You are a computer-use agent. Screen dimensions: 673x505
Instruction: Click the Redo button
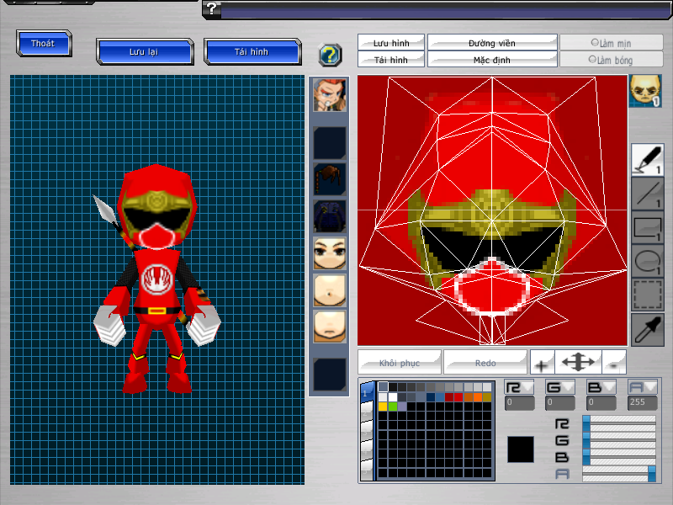[485, 363]
